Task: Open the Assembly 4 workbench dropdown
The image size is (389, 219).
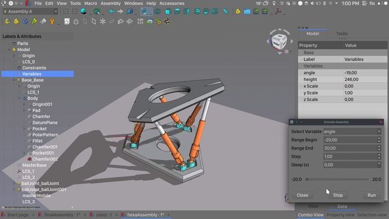Action: [30, 12]
